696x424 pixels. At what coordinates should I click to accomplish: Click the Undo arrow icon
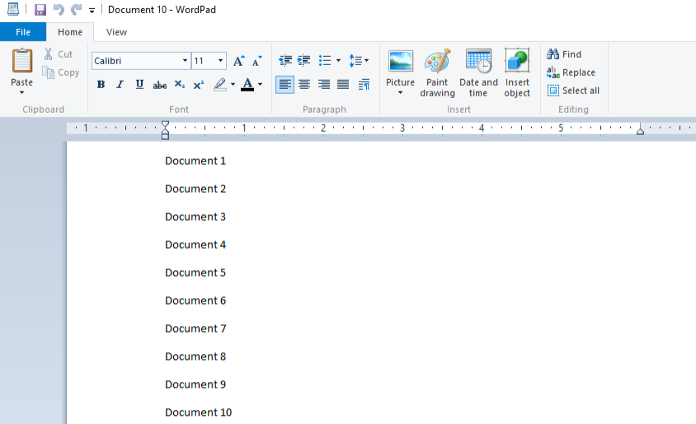click(59, 10)
